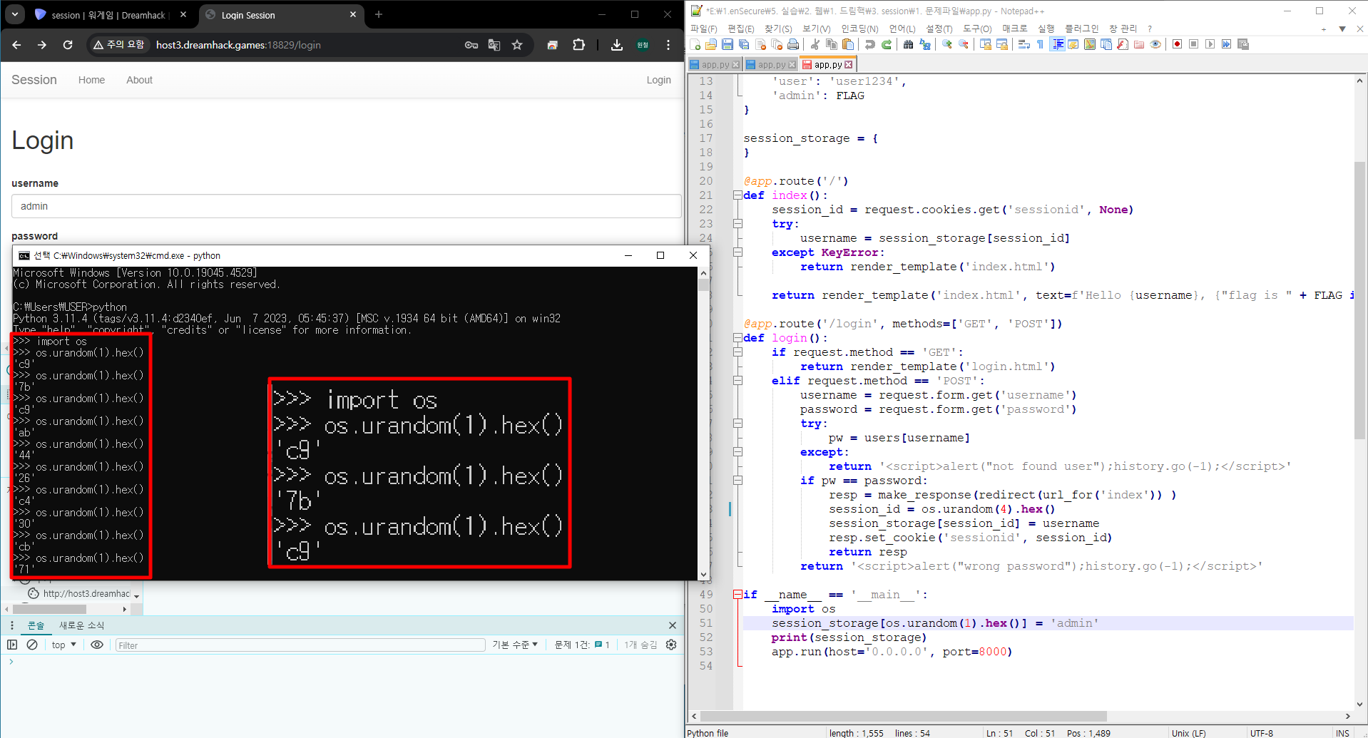Screen dimensions: 1368x738
Task: Click the Save recorded macro icon
Action: 1243,44
